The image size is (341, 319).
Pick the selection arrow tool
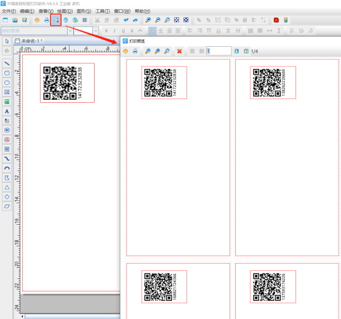[7, 41]
